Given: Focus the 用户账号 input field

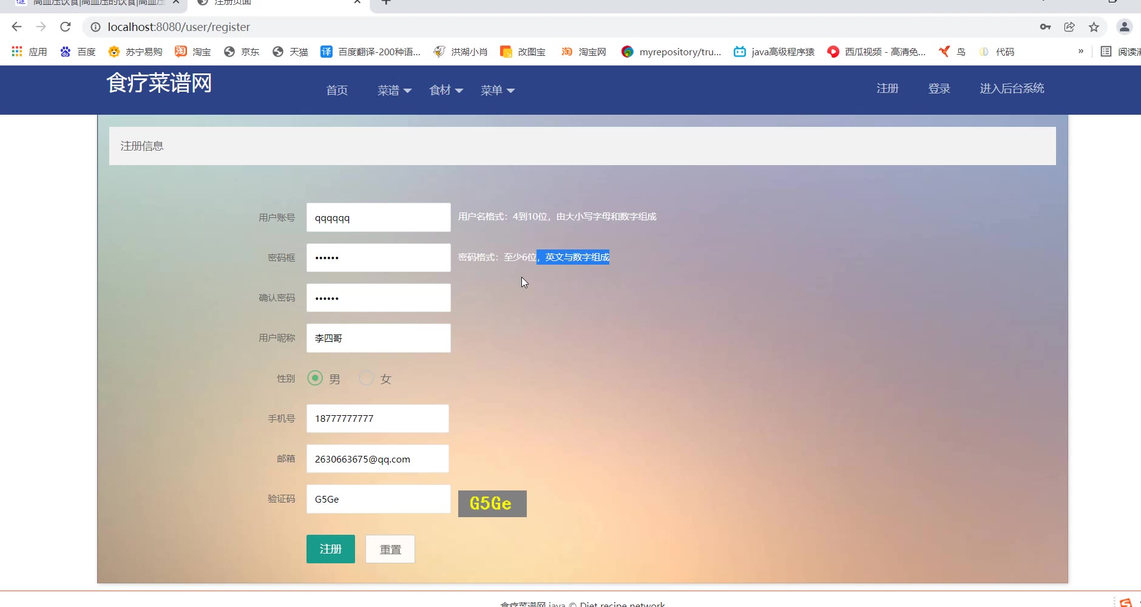Looking at the screenshot, I should [379, 217].
